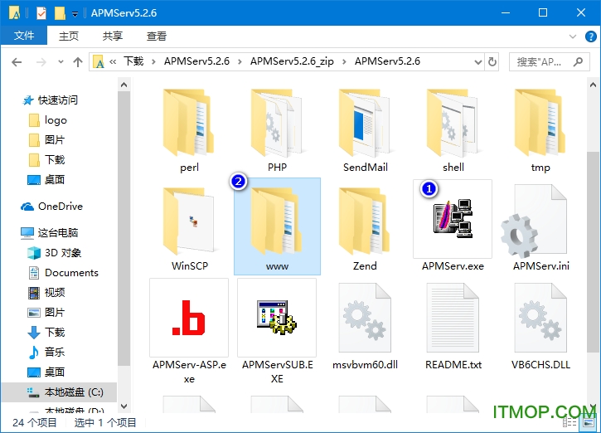Open the SendMail folder
The width and height of the screenshot is (601, 433).
365,130
